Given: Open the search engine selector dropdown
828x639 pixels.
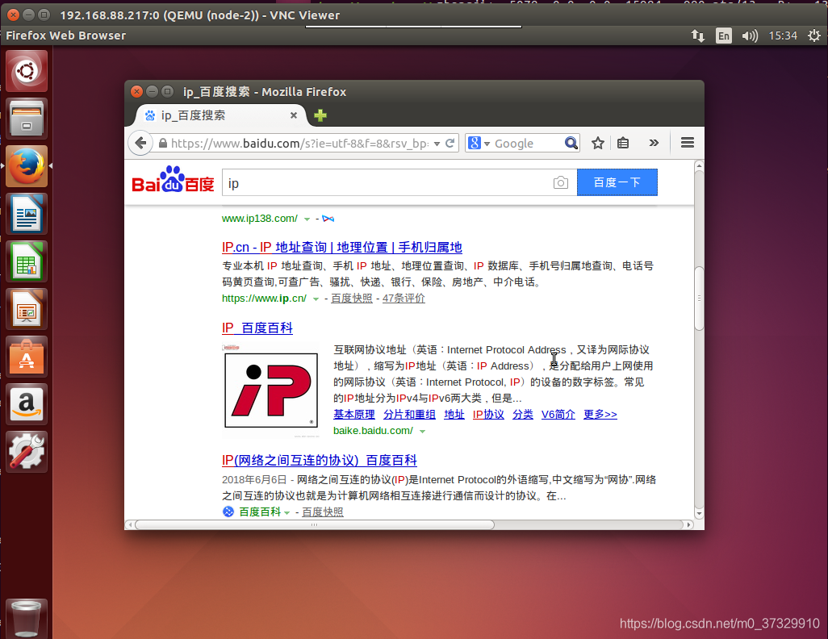Looking at the screenshot, I should click(x=479, y=143).
